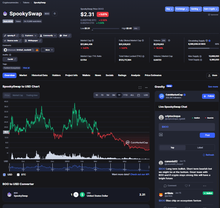Open the Buy dropdown menu
The width and height of the screenshot is (220, 208).
coord(169,9)
